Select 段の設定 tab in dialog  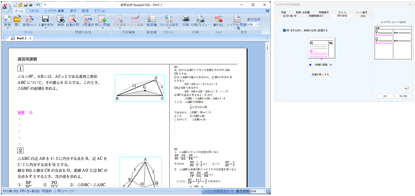342,16
